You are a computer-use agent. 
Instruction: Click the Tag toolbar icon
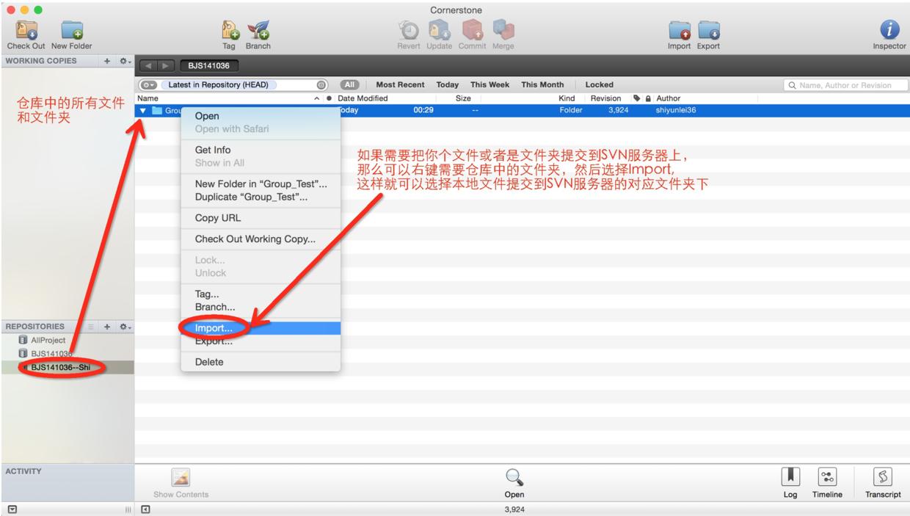[x=228, y=29]
